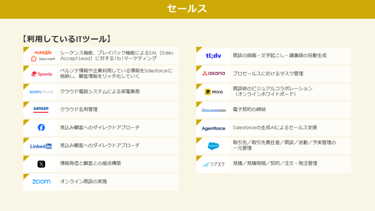375x211 pixels.
Task: Select the オンライン商談の実施 description text
Action: click(83, 182)
